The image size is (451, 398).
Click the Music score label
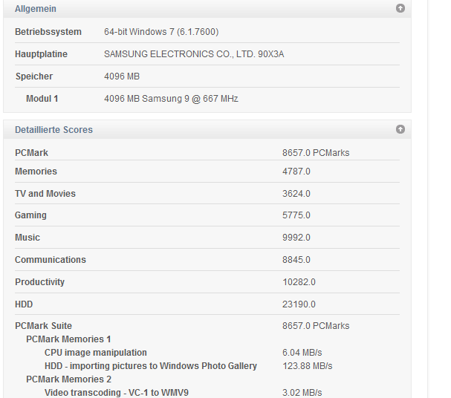(x=27, y=238)
